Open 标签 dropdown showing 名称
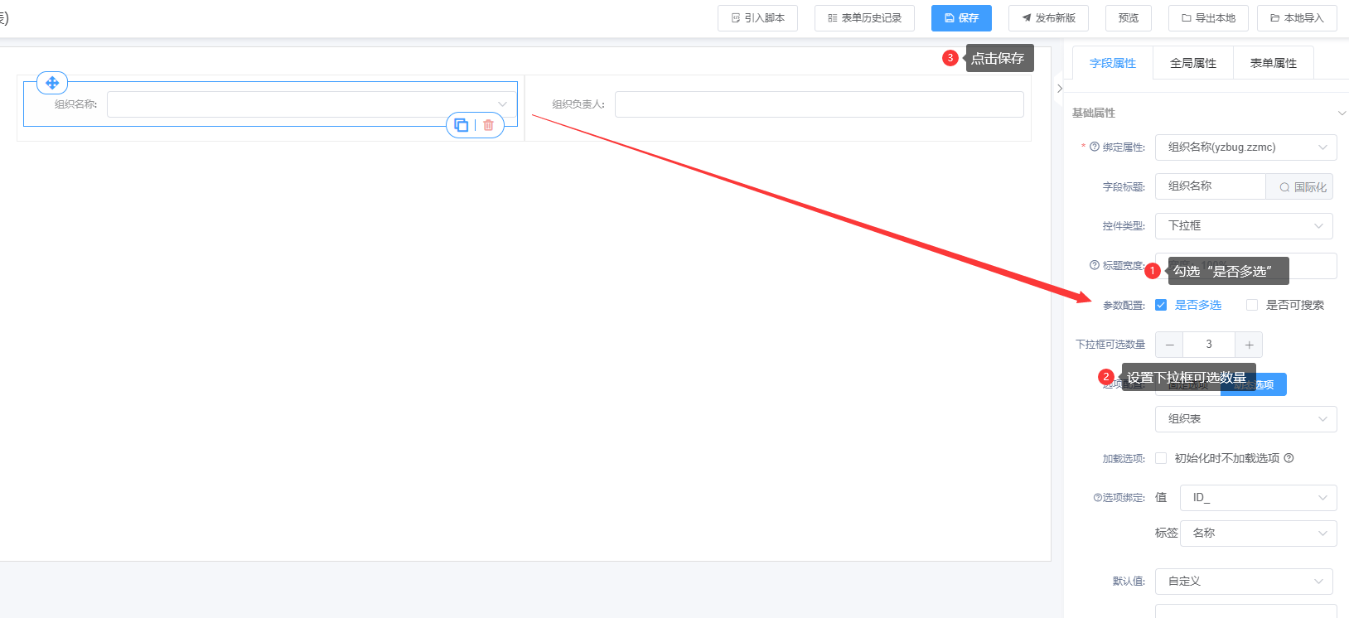The image size is (1349, 618). (1258, 534)
